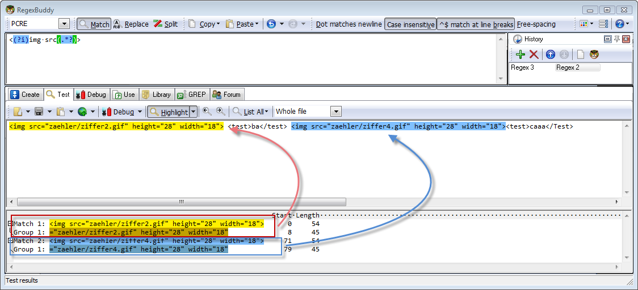Enable Dot matches newline option
This screenshot has height=290, width=638.
[x=349, y=24]
